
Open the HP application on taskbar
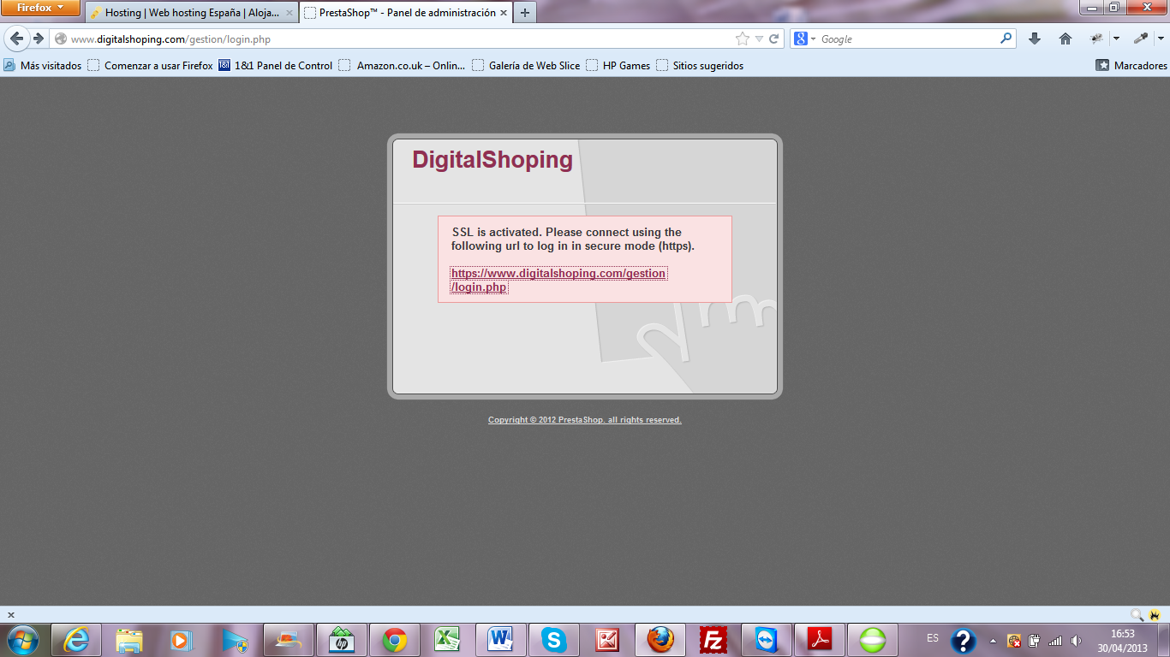342,640
